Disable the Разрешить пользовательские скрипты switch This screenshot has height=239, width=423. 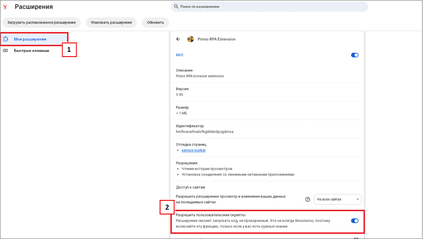pos(355,221)
